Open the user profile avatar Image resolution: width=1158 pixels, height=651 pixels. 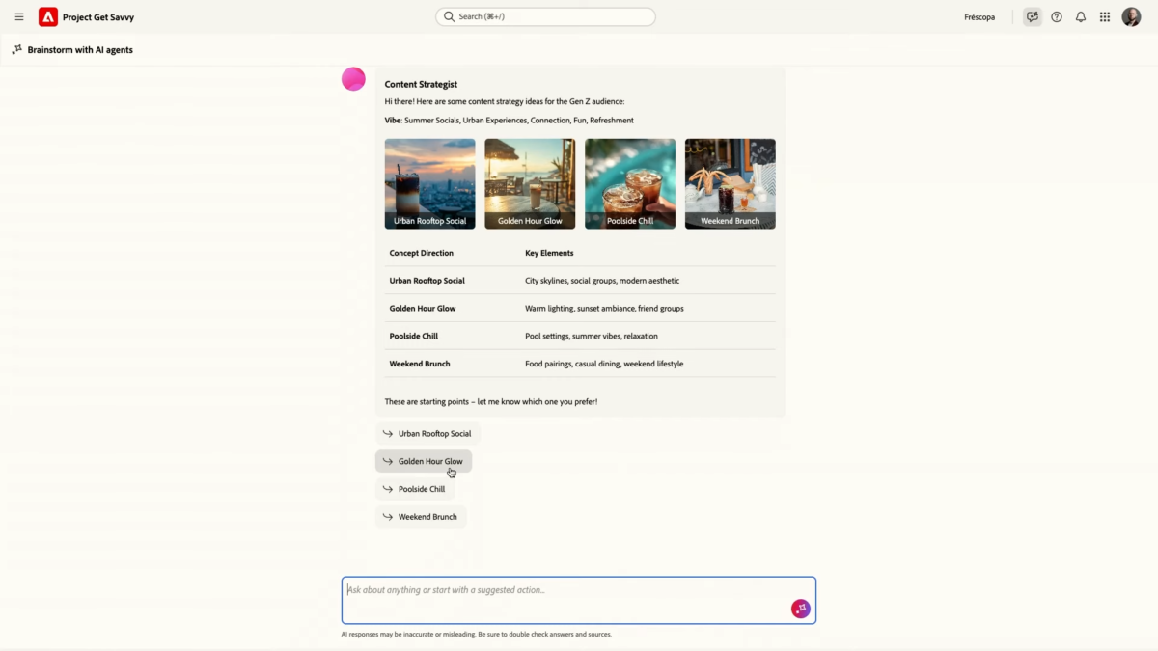[1131, 16]
